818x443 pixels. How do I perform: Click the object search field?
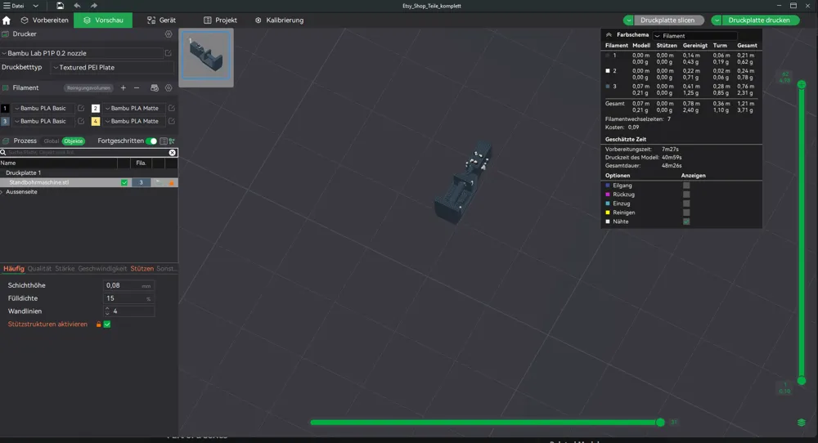(x=86, y=153)
